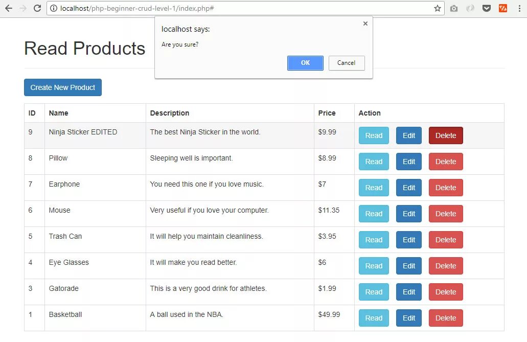Image resolution: width=527 pixels, height=342 pixels.
Task: Reload the page with the refresh icon
Action: (37, 8)
